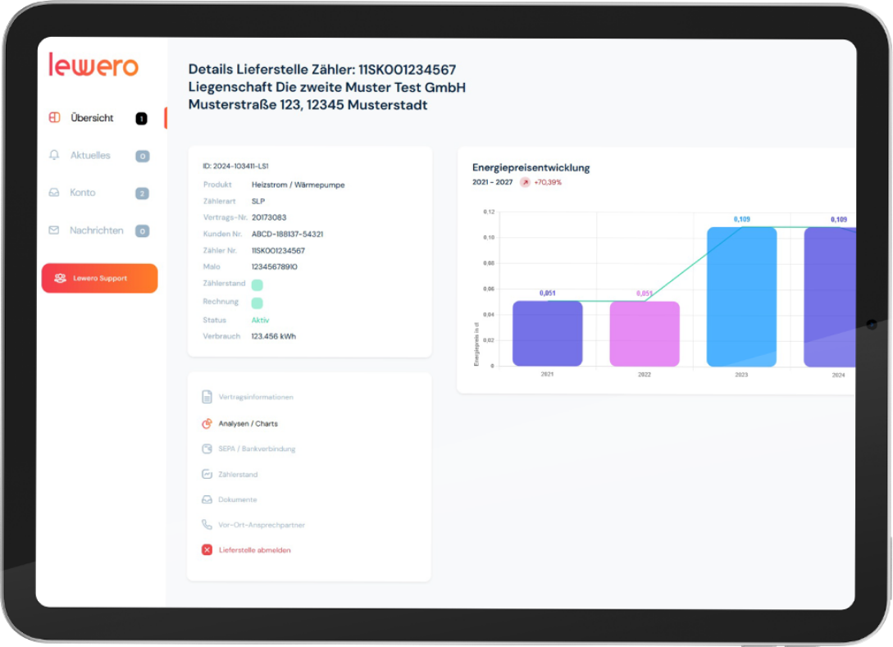893x647 pixels.
Task: Click the SEPA / Bankverbindung wallet icon
Action: point(207,449)
